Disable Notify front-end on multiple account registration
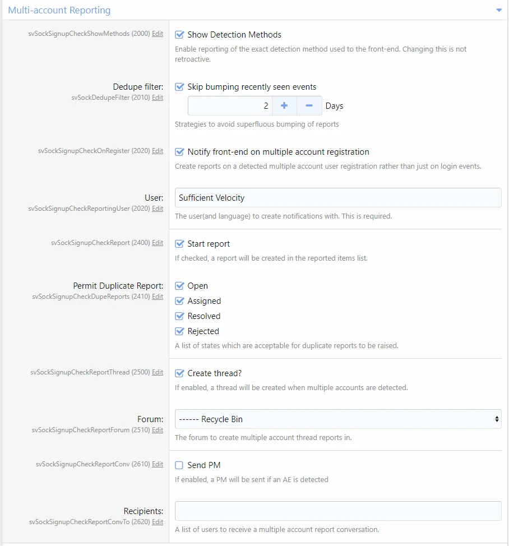Viewport: 509px width, 546px height. [180, 152]
